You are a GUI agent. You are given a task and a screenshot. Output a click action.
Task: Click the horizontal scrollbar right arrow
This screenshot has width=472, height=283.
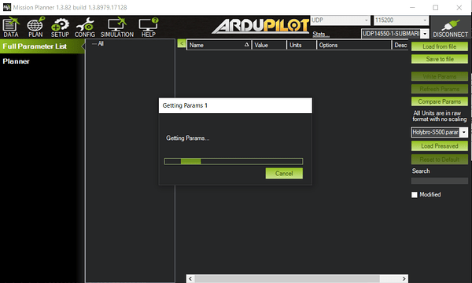[404, 279]
